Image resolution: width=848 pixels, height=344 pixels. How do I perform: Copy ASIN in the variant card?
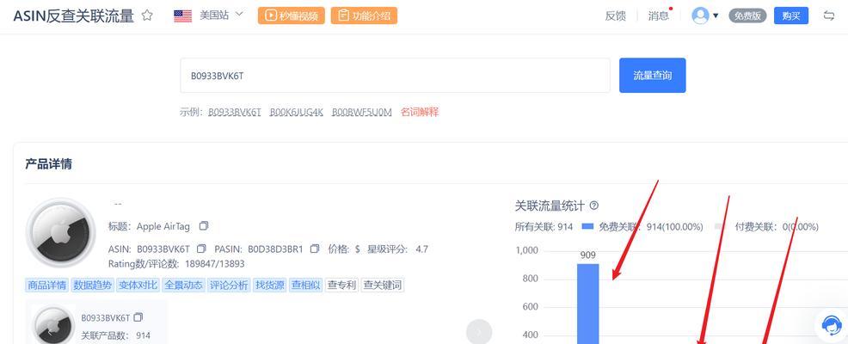pyautogui.click(x=138, y=317)
